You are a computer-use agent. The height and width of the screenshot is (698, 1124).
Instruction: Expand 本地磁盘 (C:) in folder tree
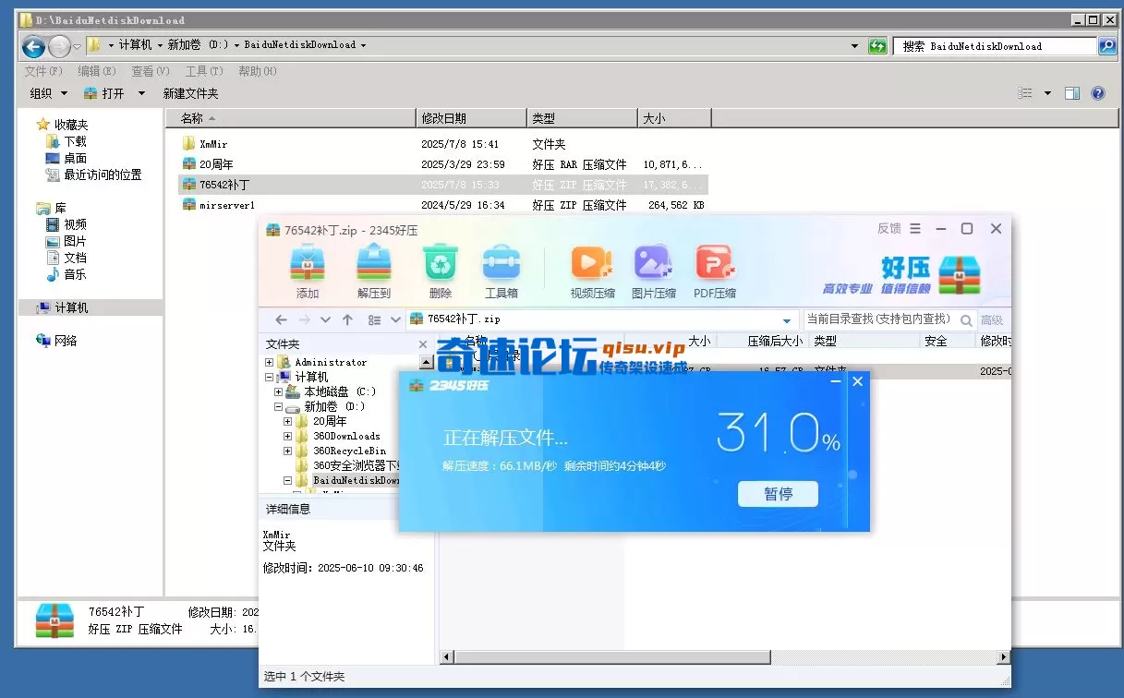coord(278,391)
